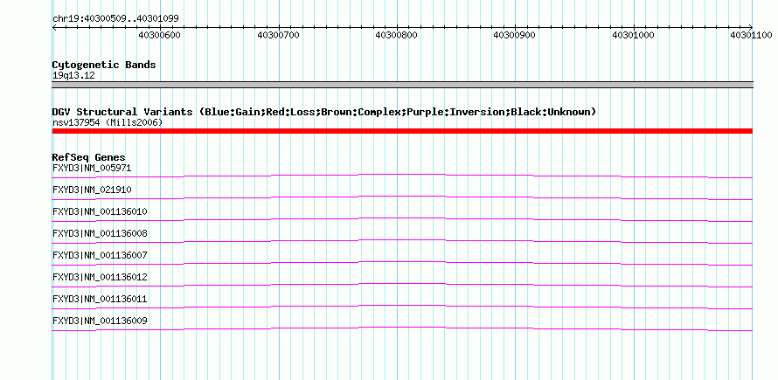Click the gray cytogenetic band bar
778x380 pixels.
402,85
